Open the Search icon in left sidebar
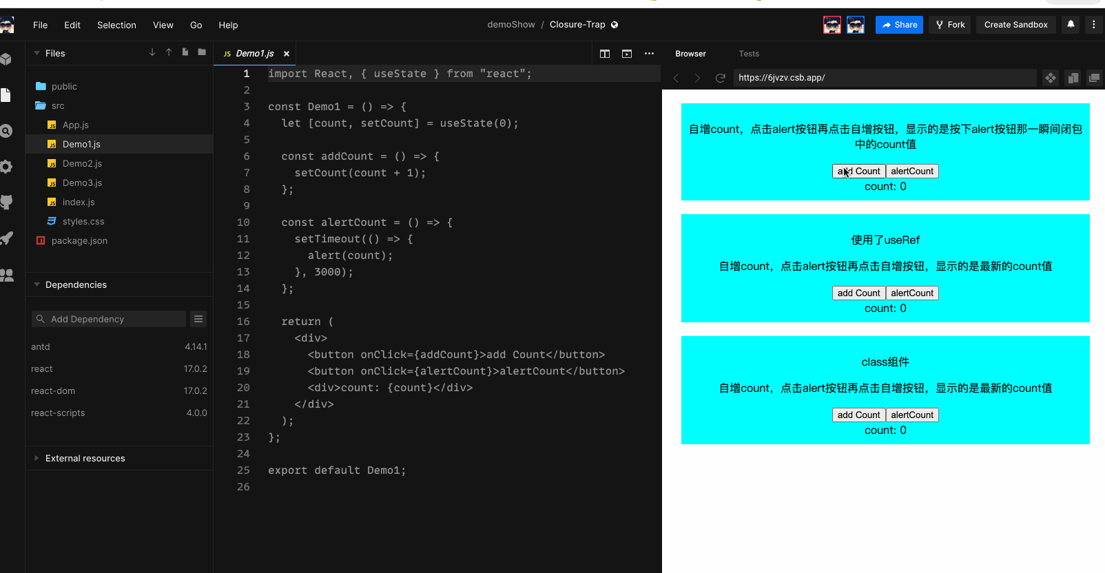1105x573 pixels. 6,131
